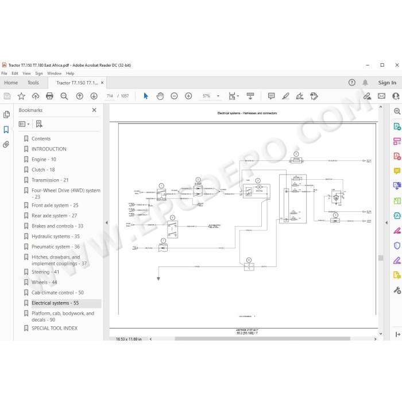
Task: Show the page thumbnails panel
Action: [x=6, y=114]
